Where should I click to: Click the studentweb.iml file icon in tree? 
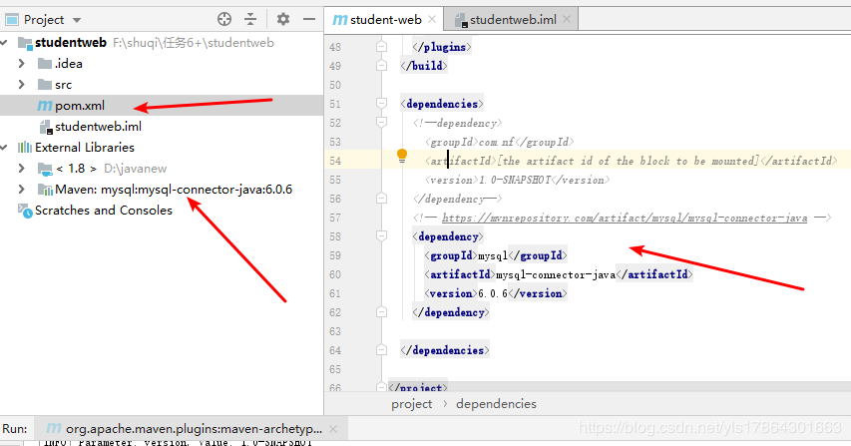(x=46, y=127)
